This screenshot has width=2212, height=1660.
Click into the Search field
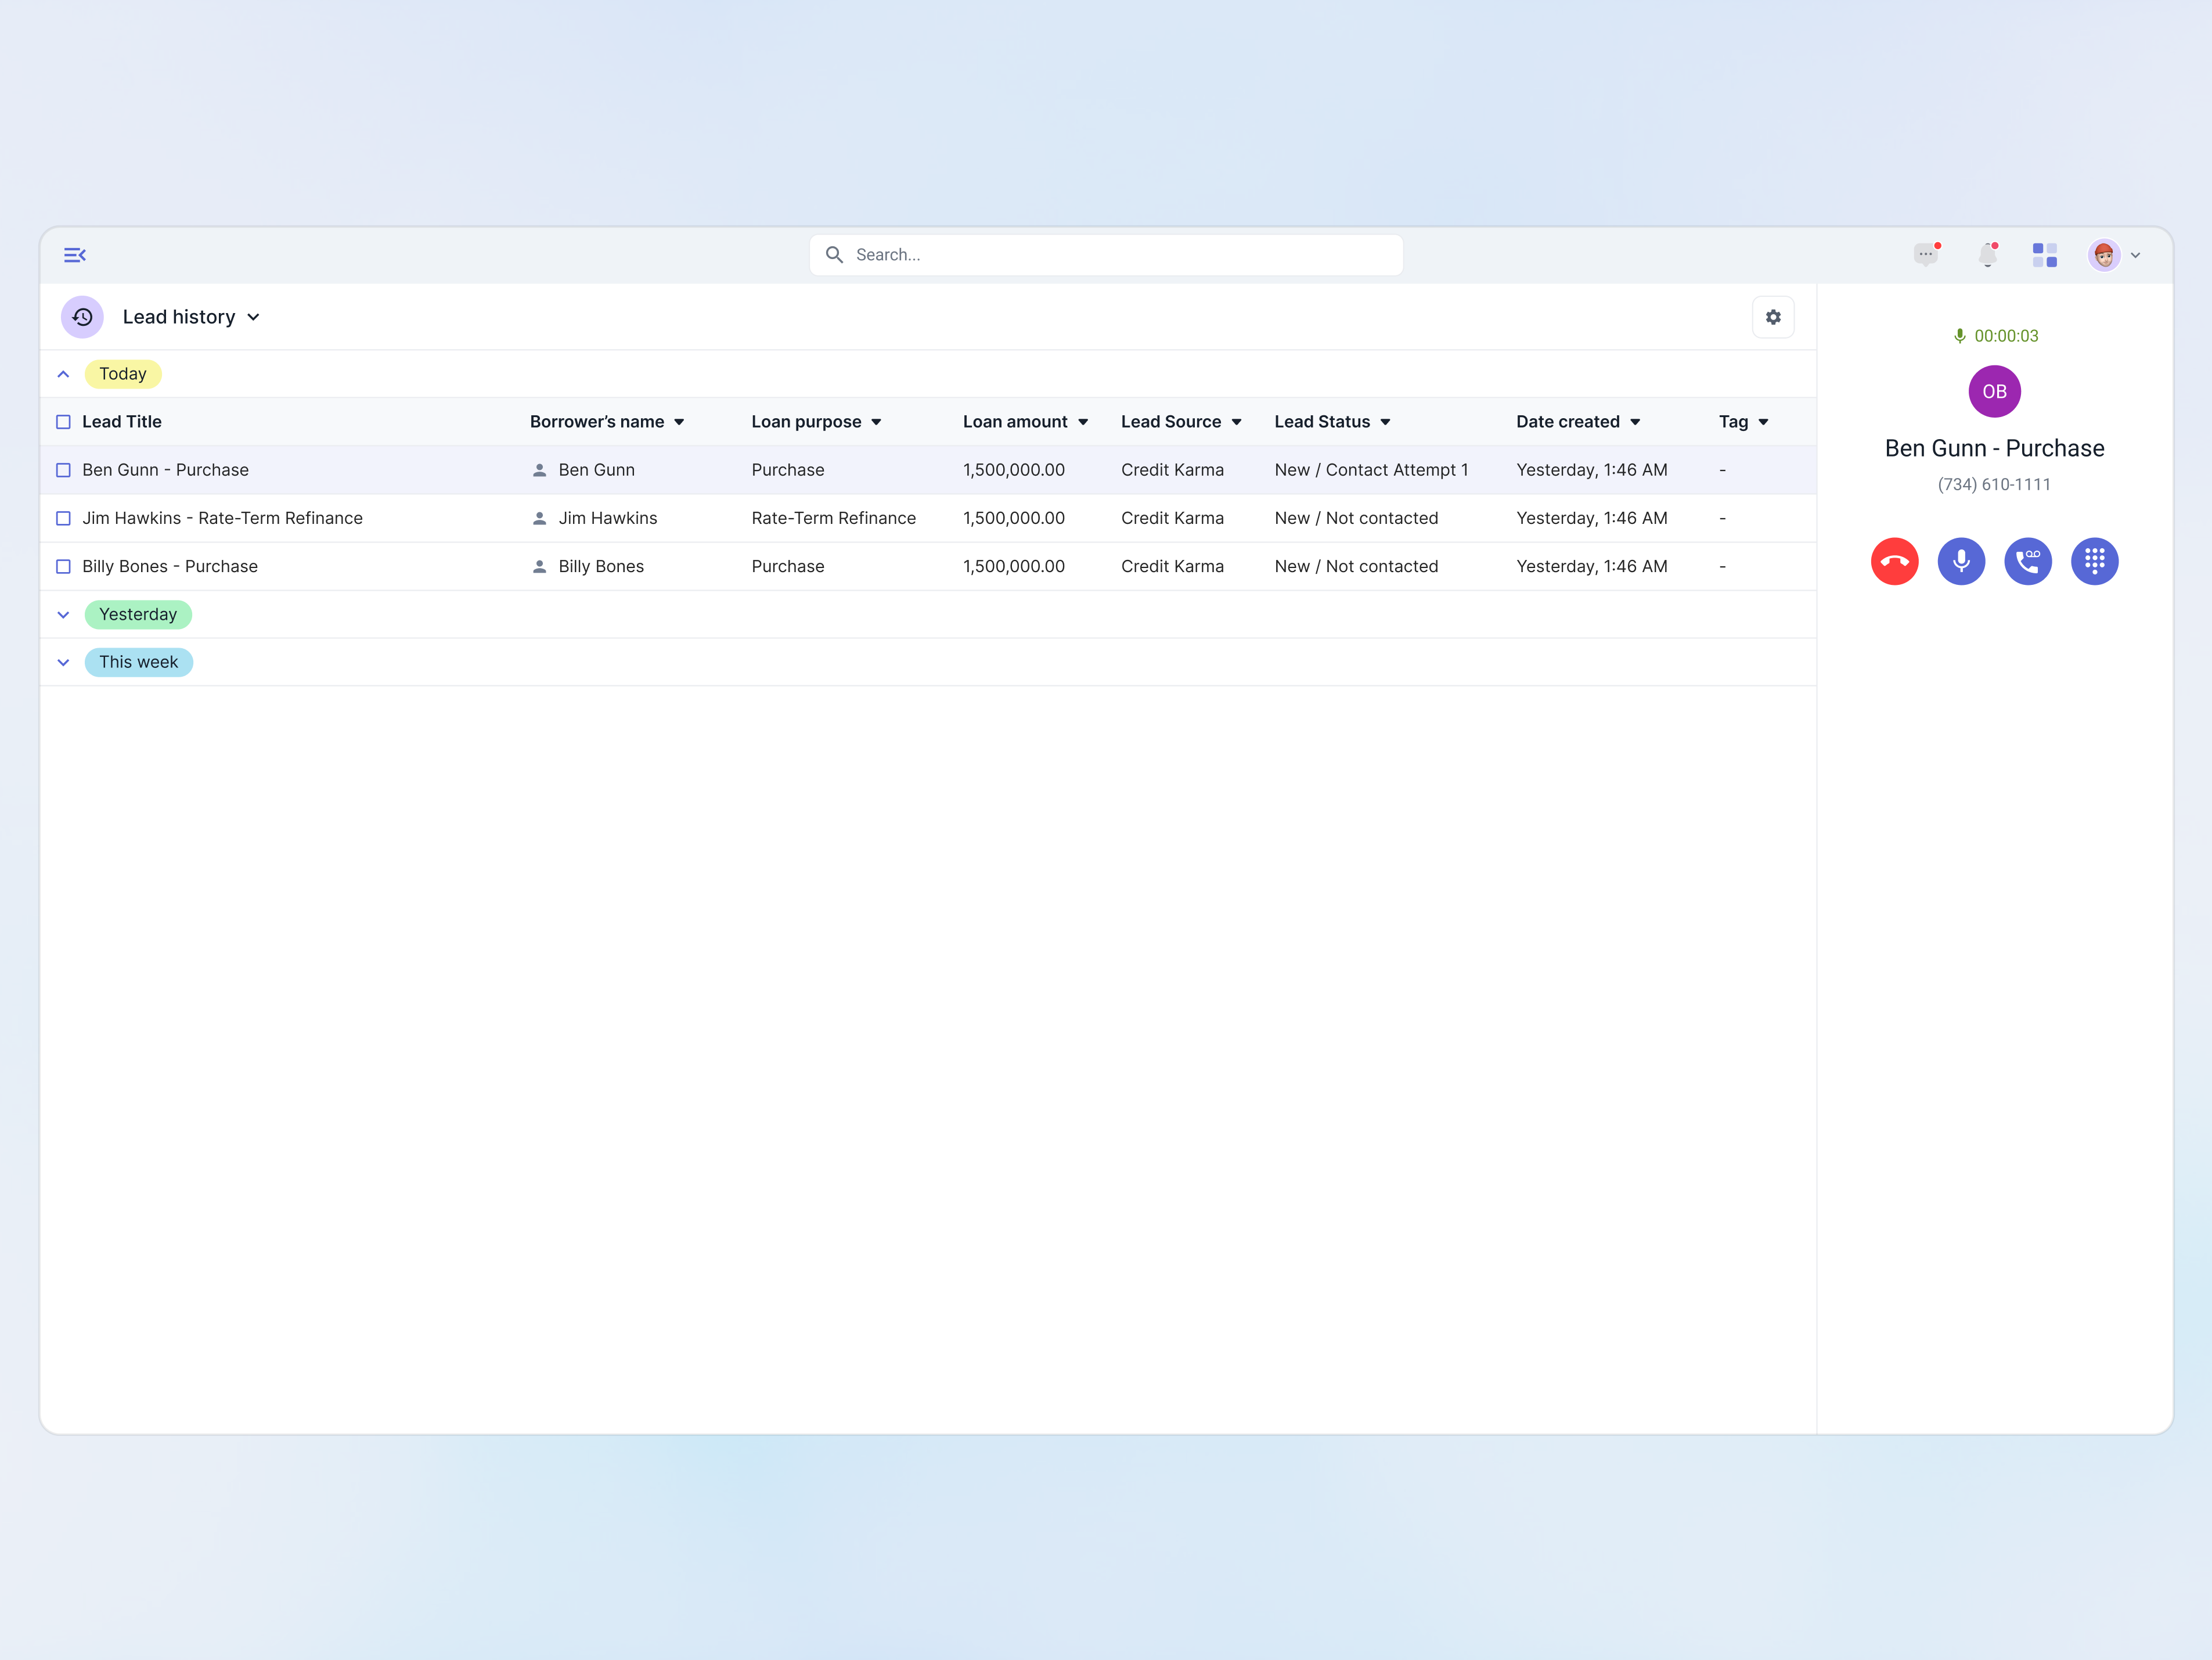pos(1105,255)
